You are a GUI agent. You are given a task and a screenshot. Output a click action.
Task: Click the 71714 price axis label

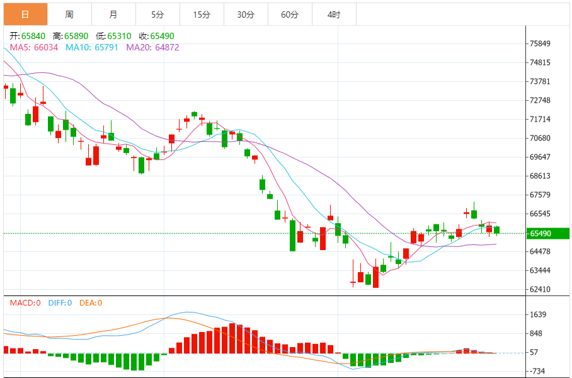[x=539, y=119]
